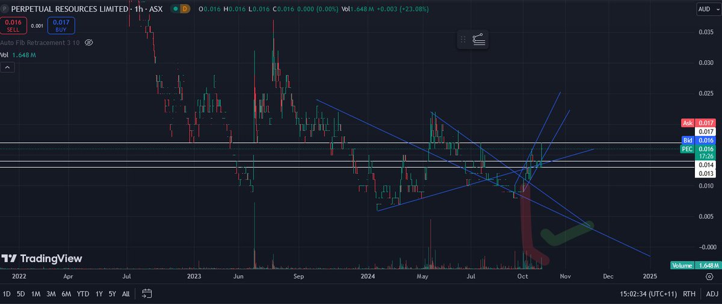The image size is (722, 304).
Task: Click the 2023 time axis label
Action: pos(194,277)
